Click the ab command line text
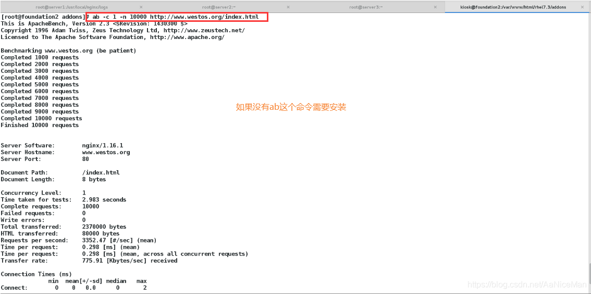 (x=175, y=17)
